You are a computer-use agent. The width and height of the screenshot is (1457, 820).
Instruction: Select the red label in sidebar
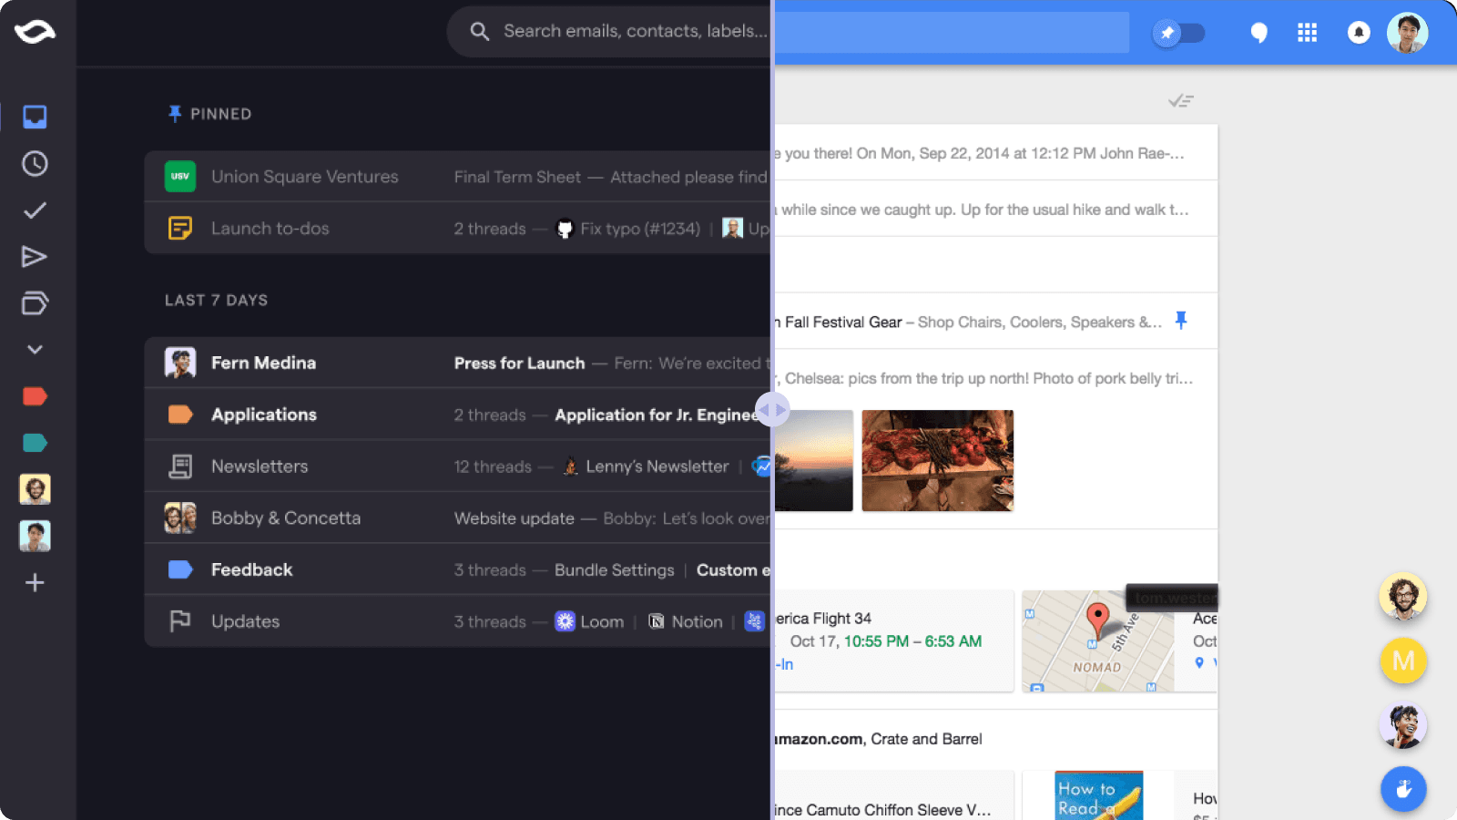click(35, 396)
